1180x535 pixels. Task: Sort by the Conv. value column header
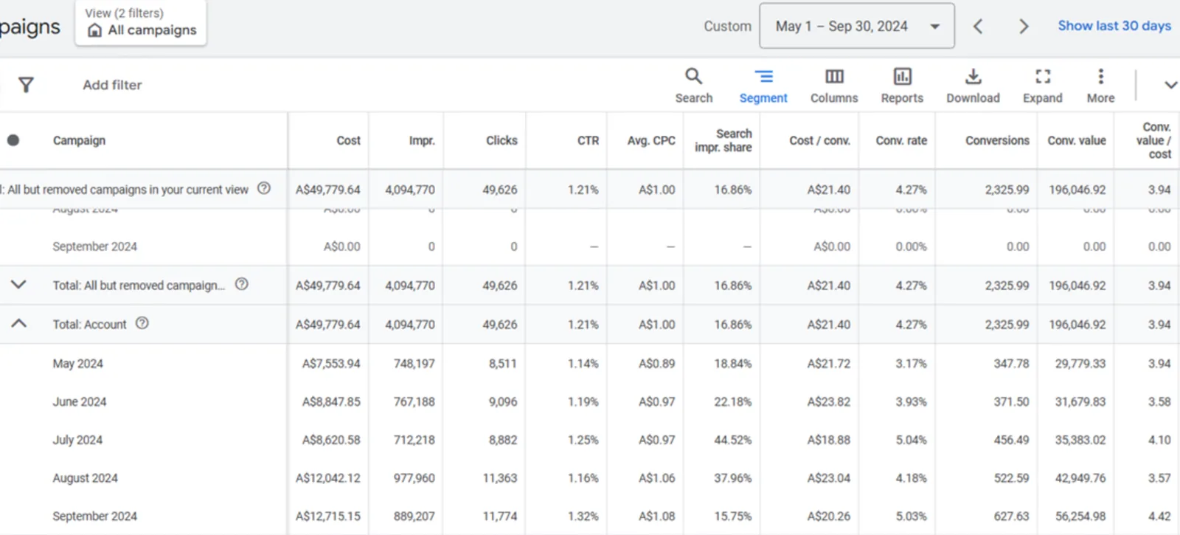(x=1077, y=140)
